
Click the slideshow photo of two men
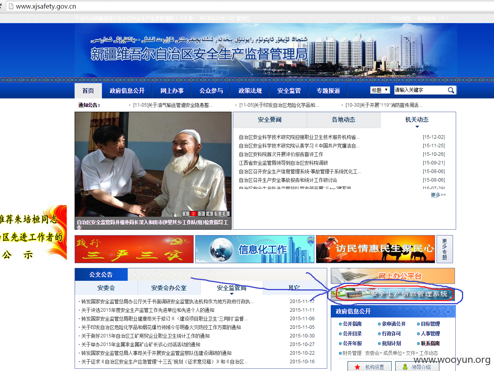(153, 165)
